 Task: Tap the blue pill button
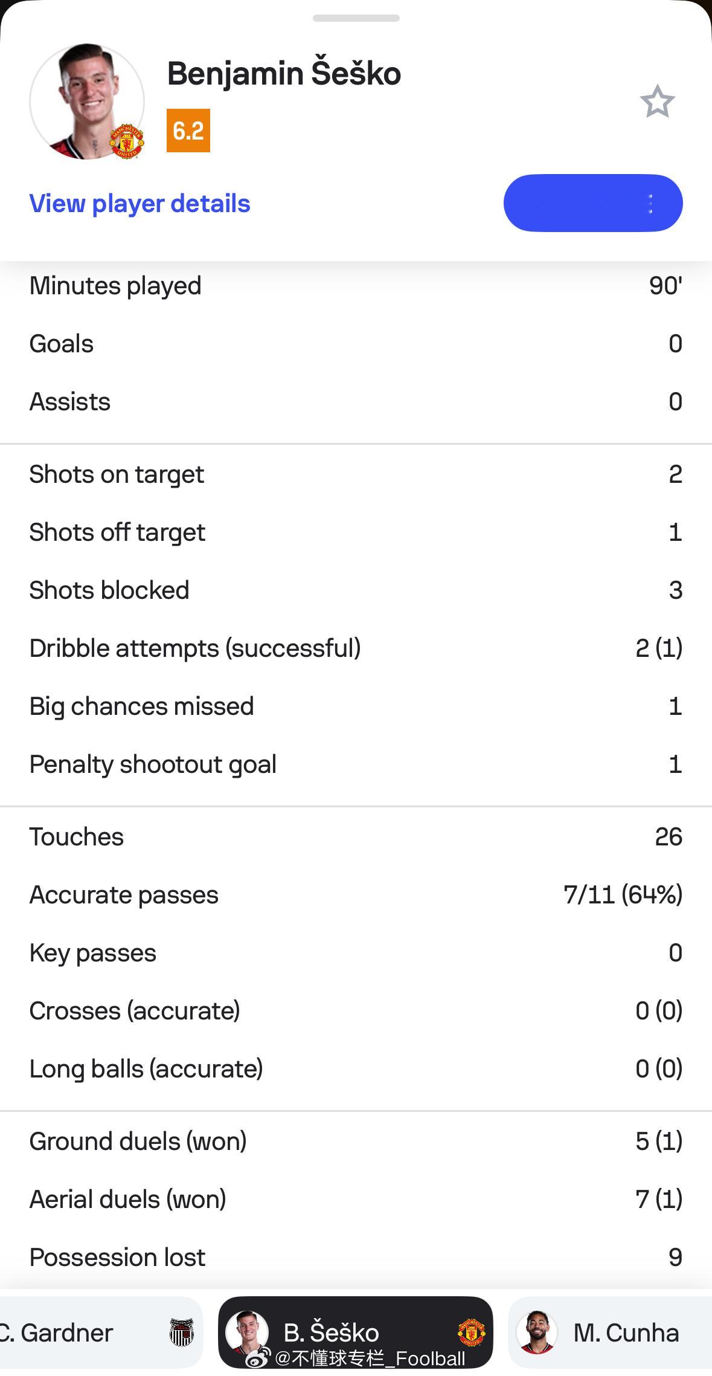coord(593,203)
